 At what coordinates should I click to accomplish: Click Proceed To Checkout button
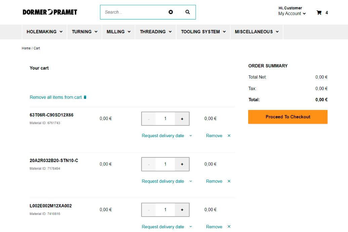[288, 117]
